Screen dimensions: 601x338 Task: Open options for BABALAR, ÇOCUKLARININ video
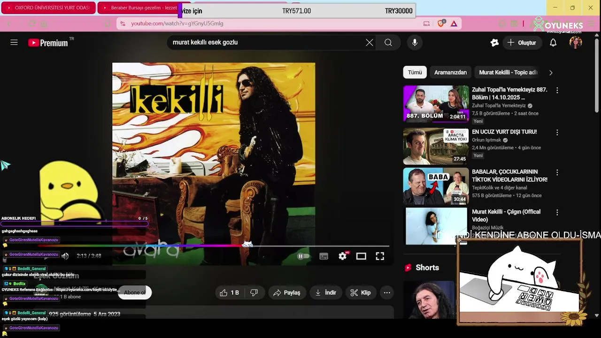coord(557,172)
